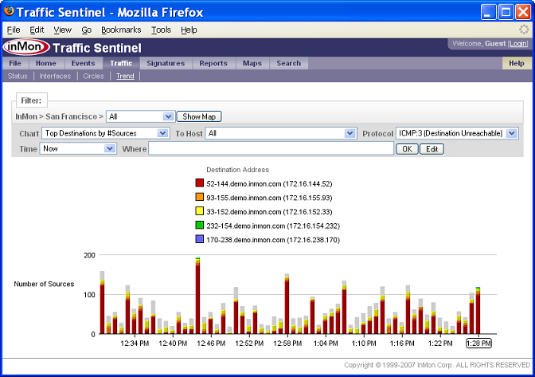Click legend entry 93-155.demo.inmon.com
535x377 pixels.
point(269,198)
